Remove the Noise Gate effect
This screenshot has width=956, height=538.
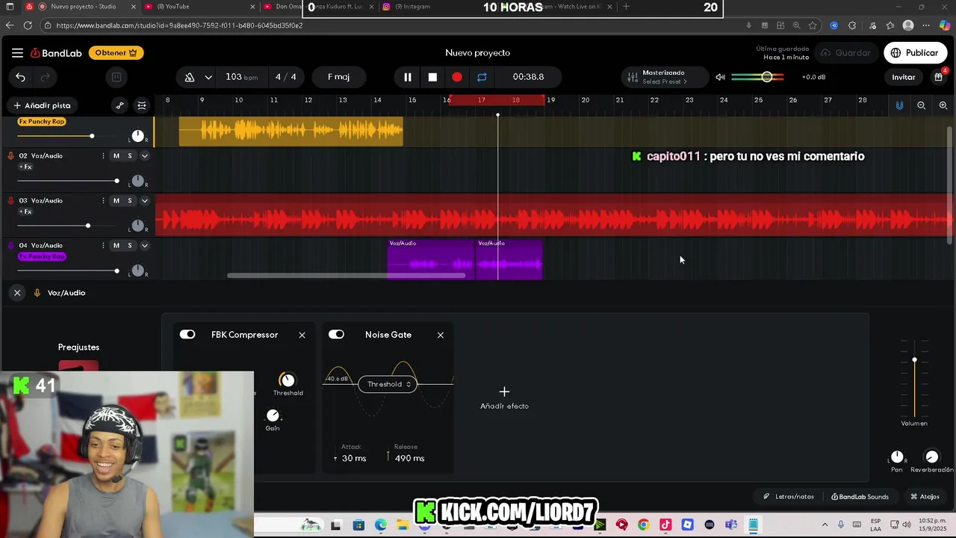click(x=441, y=335)
